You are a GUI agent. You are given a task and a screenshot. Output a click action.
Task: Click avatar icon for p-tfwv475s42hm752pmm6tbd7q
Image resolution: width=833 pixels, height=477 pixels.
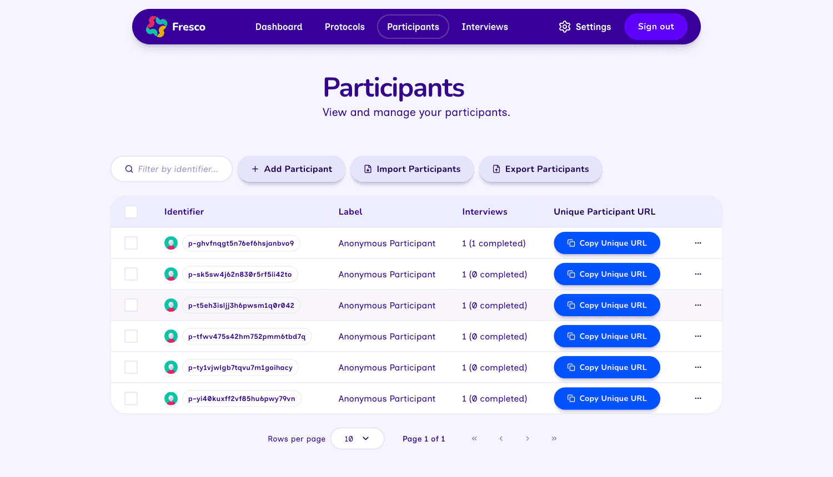tap(171, 336)
